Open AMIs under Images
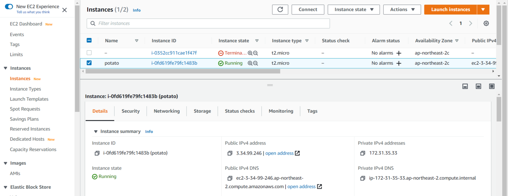Image resolution: width=508 pixels, height=196 pixels. point(15,173)
